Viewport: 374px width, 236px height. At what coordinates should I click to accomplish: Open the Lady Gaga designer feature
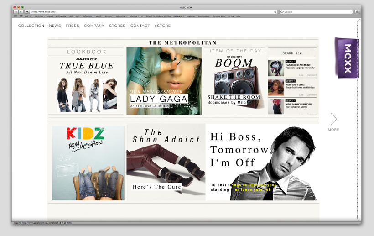coord(164,81)
